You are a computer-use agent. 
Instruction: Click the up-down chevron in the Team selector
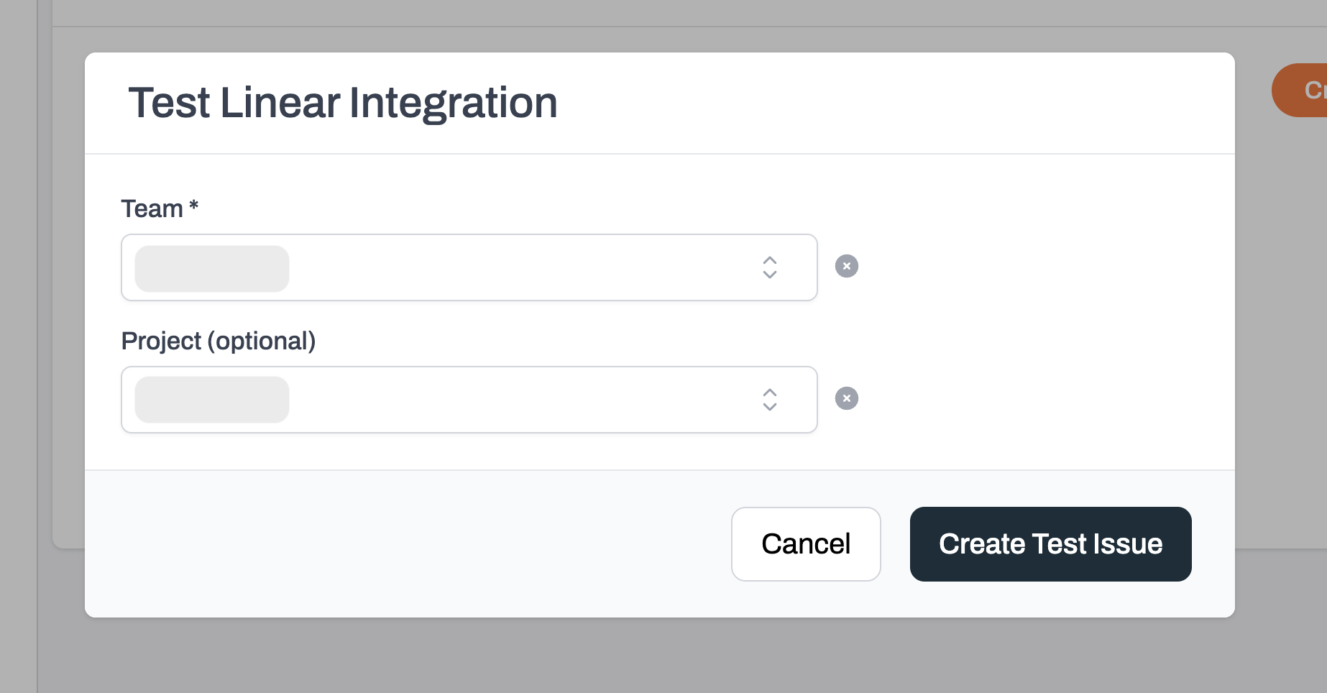coord(769,267)
